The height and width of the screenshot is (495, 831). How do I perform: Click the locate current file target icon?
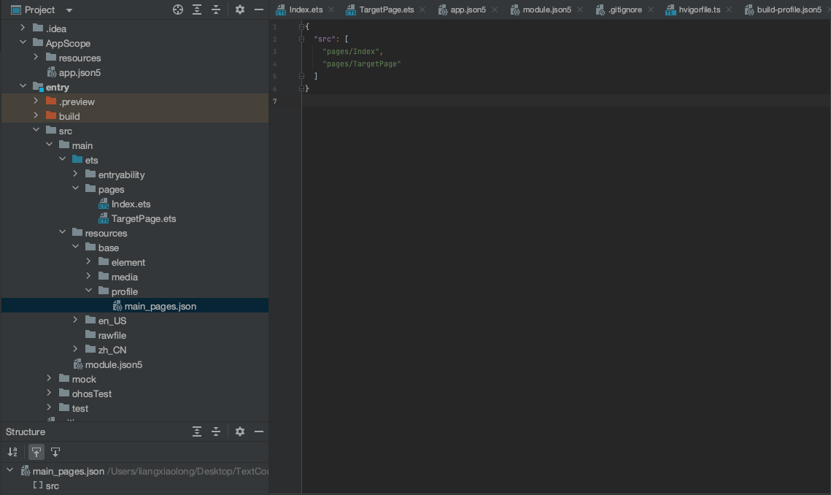pos(178,9)
